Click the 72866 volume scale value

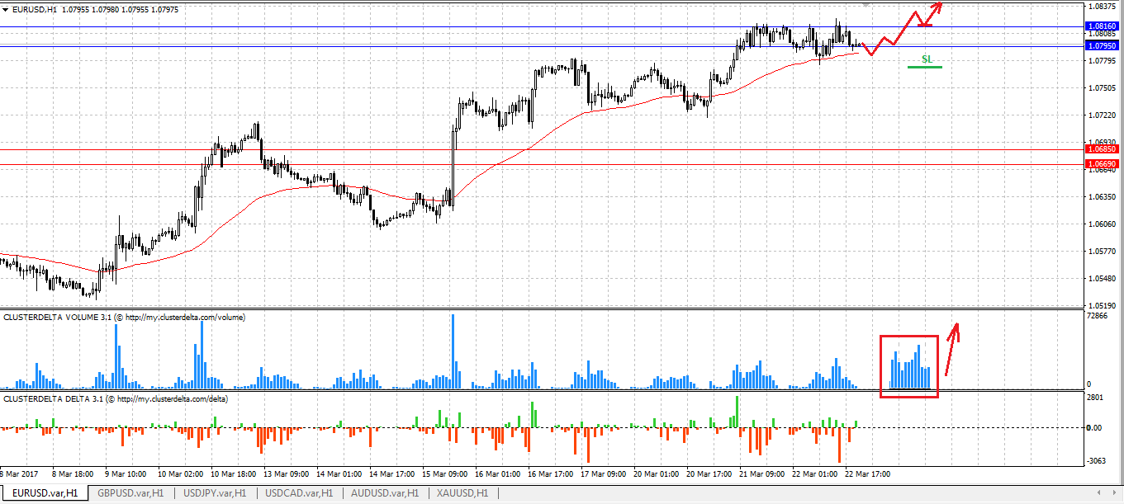(1098, 317)
